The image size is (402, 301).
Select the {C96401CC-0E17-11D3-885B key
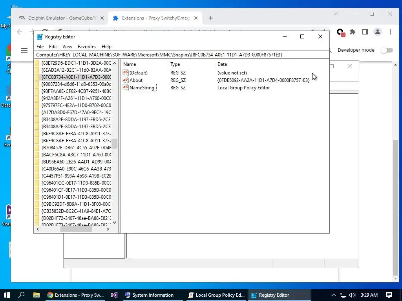(76, 183)
